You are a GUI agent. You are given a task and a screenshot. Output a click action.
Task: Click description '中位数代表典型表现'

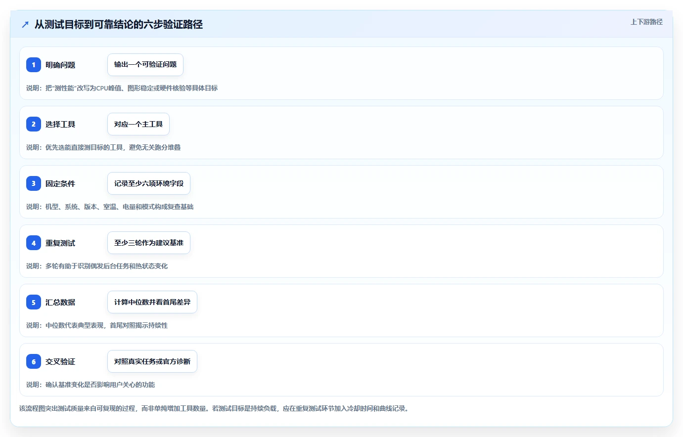(97, 325)
